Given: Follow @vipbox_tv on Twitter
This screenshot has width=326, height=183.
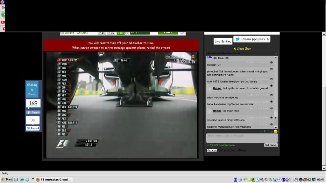Looking at the screenshot, I should (252, 39).
